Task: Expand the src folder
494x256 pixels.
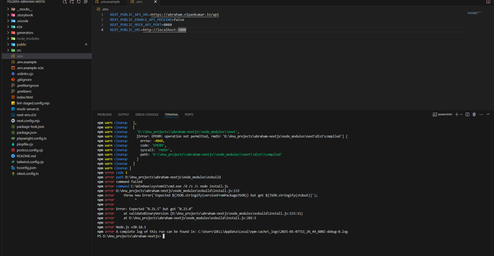Action: (x=19, y=50)
